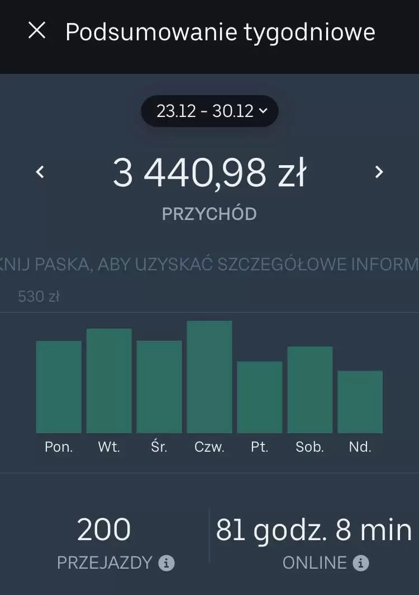Open the 23.12 - 30.12 date range dropdown
The width and height of the screenshot is (419, 595).
pos(209,111)
